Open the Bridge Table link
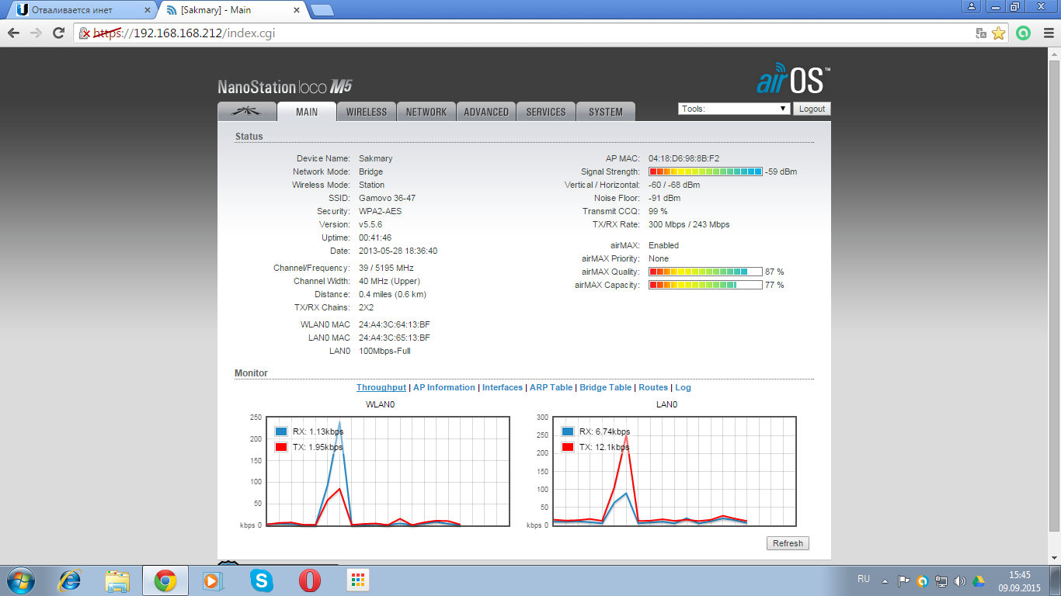Viewport: 1061px width, 596px height. click(606, 387)
